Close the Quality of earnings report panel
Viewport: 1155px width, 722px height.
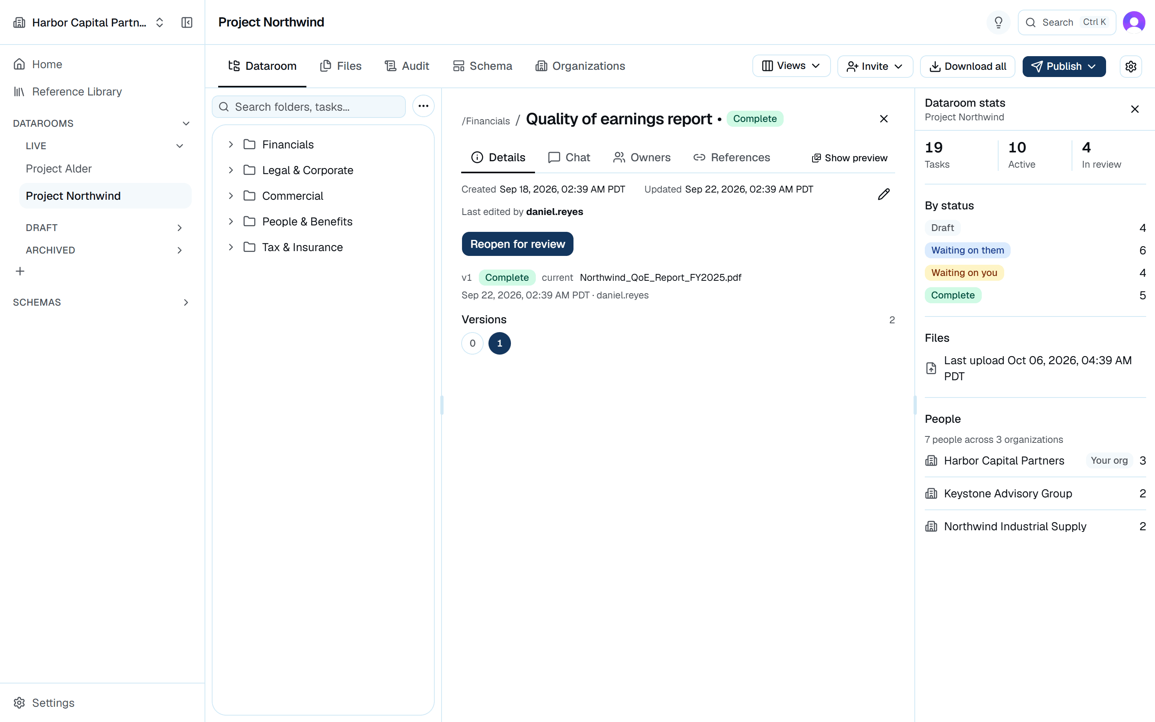[x=883, y=119]
